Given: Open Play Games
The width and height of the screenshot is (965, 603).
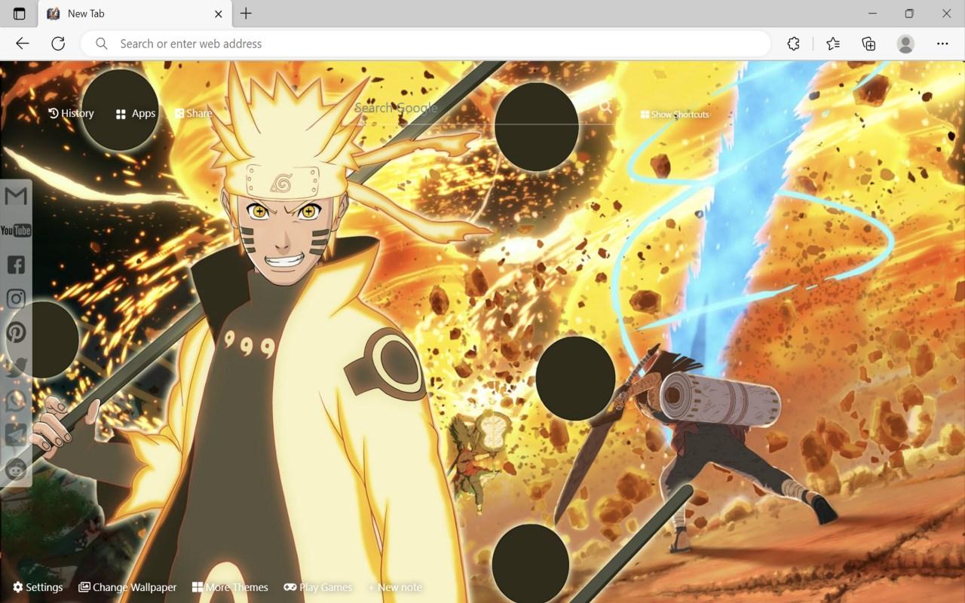Looking at the screenshot, I should 318,586.
